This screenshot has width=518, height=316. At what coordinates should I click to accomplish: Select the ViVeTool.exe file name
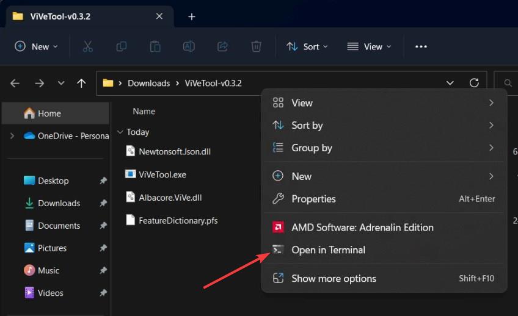click(162, 174)
